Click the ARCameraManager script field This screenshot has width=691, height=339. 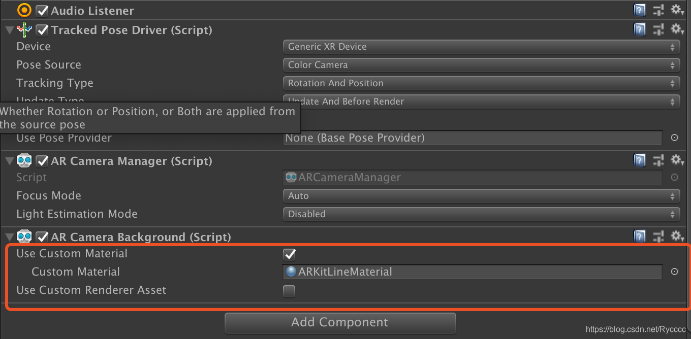click(473, 177)
